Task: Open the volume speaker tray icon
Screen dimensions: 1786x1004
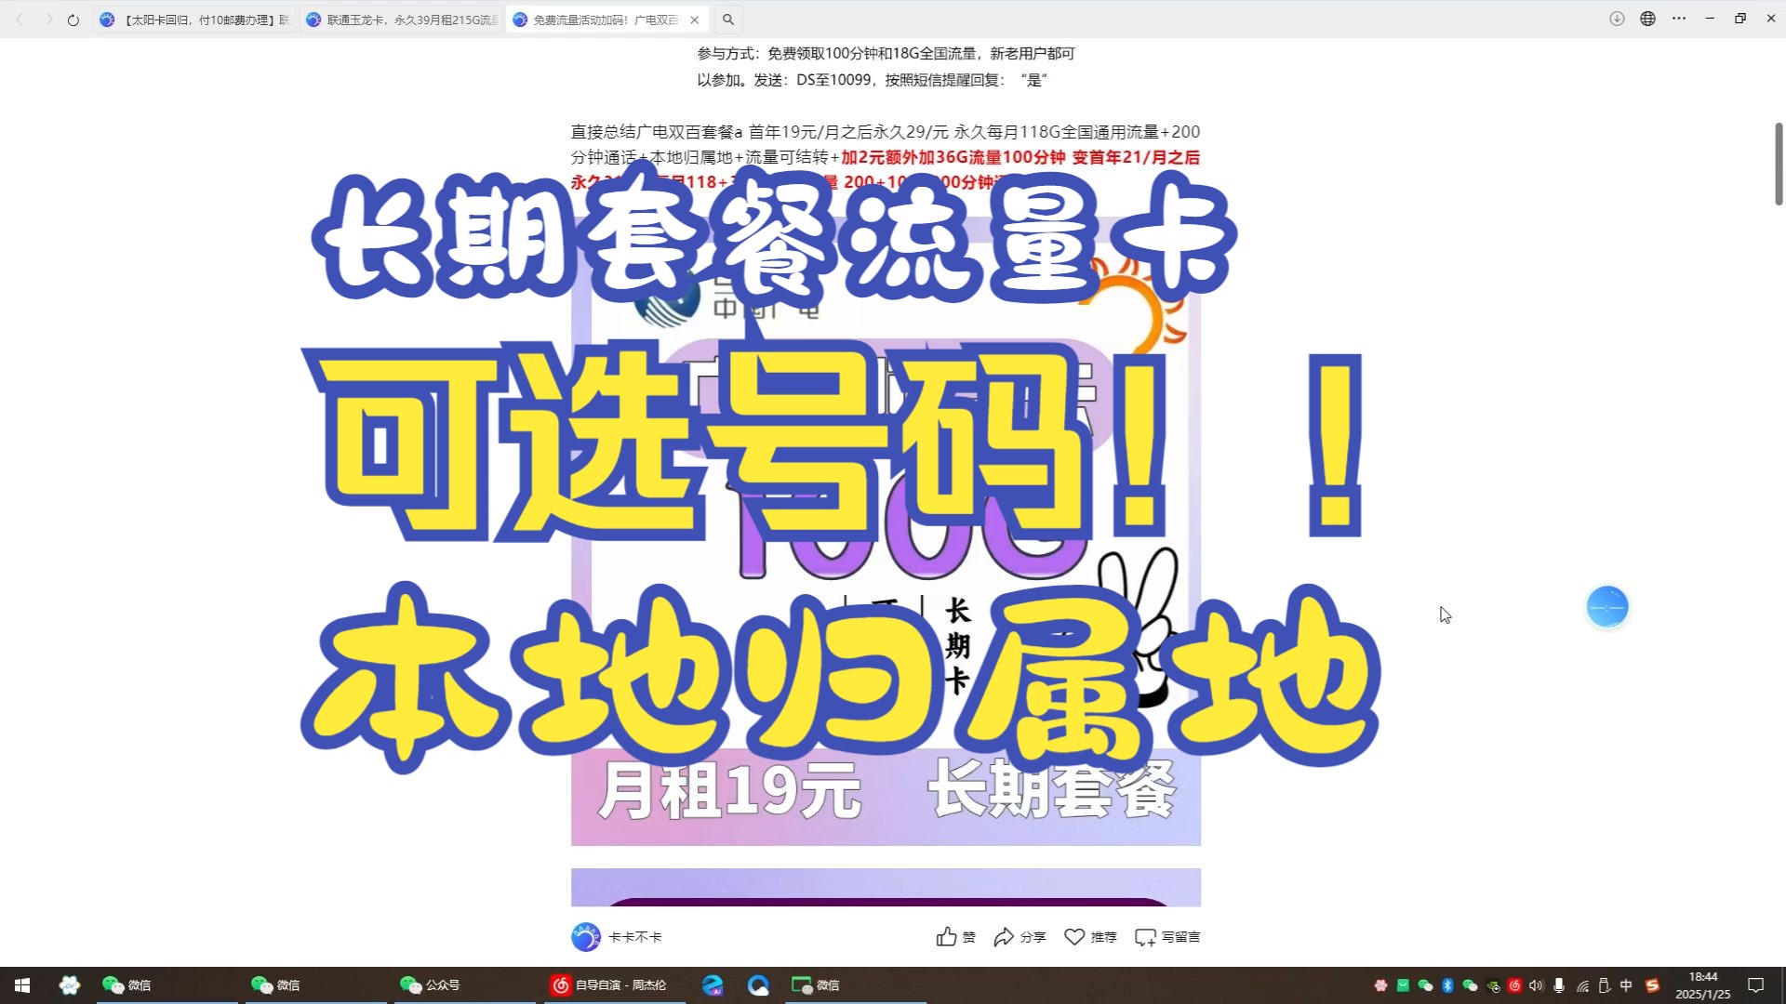Action: [1537, 985]
